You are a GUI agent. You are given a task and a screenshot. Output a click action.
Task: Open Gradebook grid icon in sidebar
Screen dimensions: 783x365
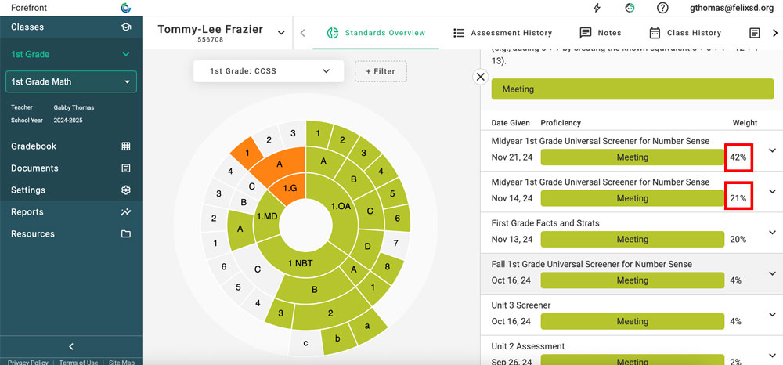(126, 146)
